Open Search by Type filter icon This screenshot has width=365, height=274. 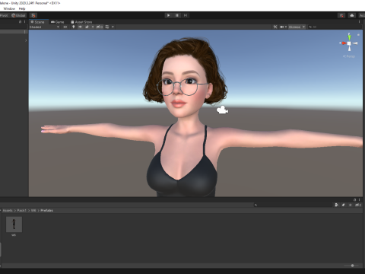[x=336, y=205]
